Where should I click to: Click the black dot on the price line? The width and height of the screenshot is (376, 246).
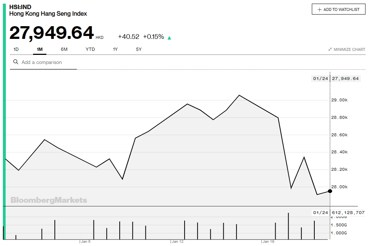pos(330,191)
